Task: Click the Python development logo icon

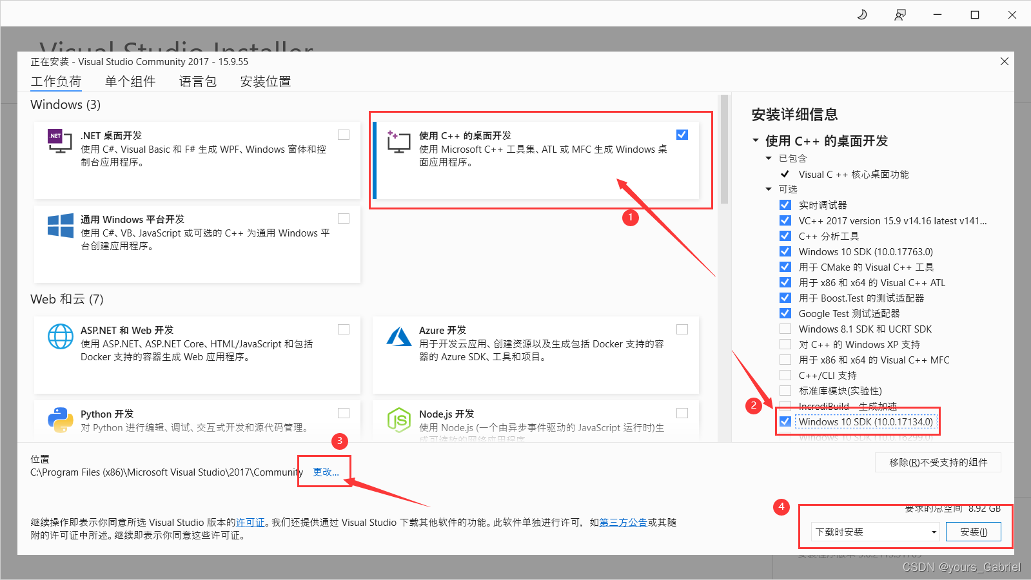Action: coord(60,420)
